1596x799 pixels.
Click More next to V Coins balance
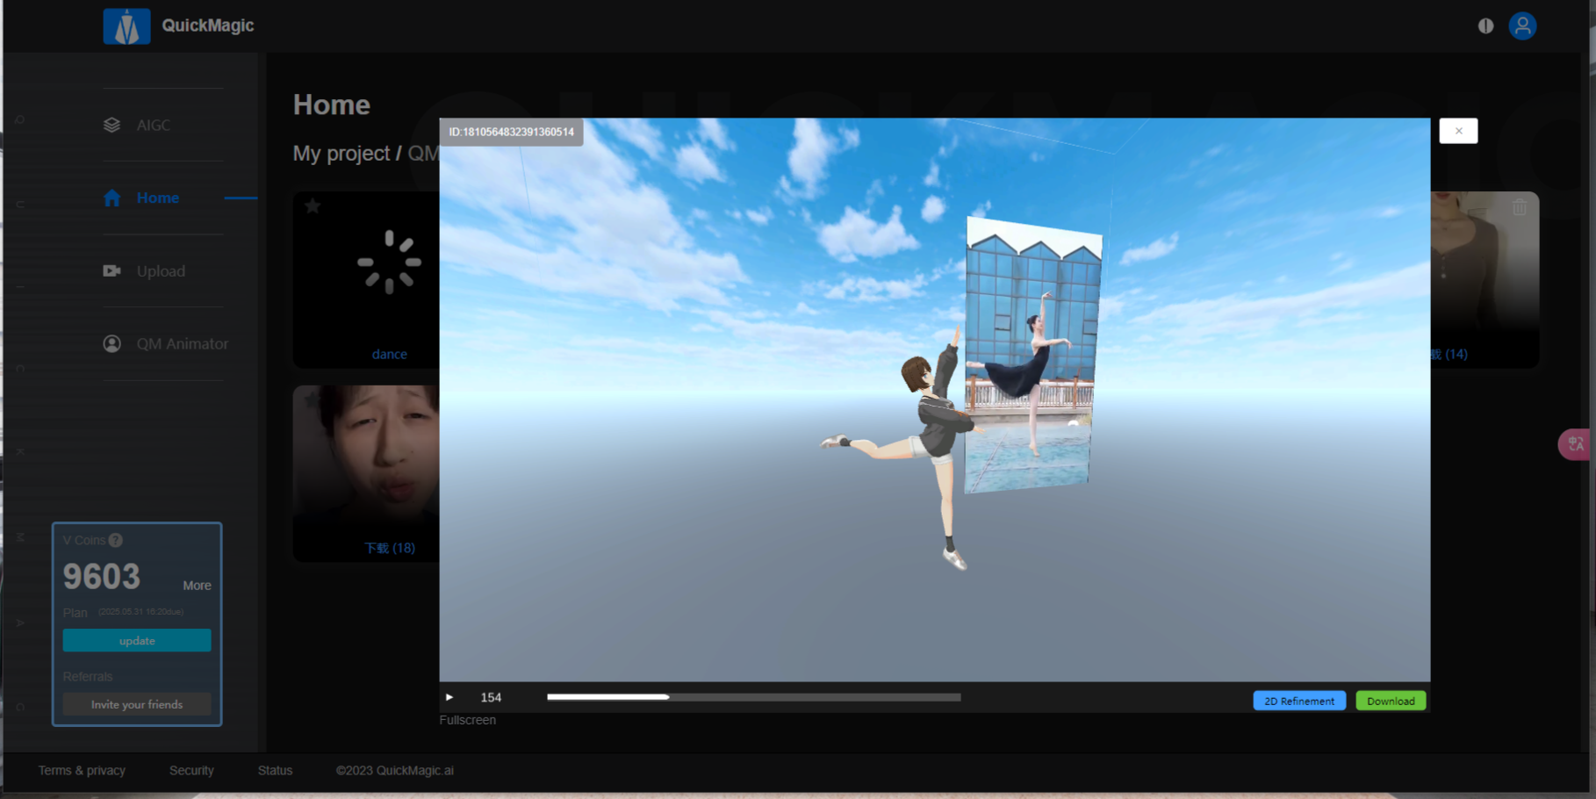click(197, 586)
